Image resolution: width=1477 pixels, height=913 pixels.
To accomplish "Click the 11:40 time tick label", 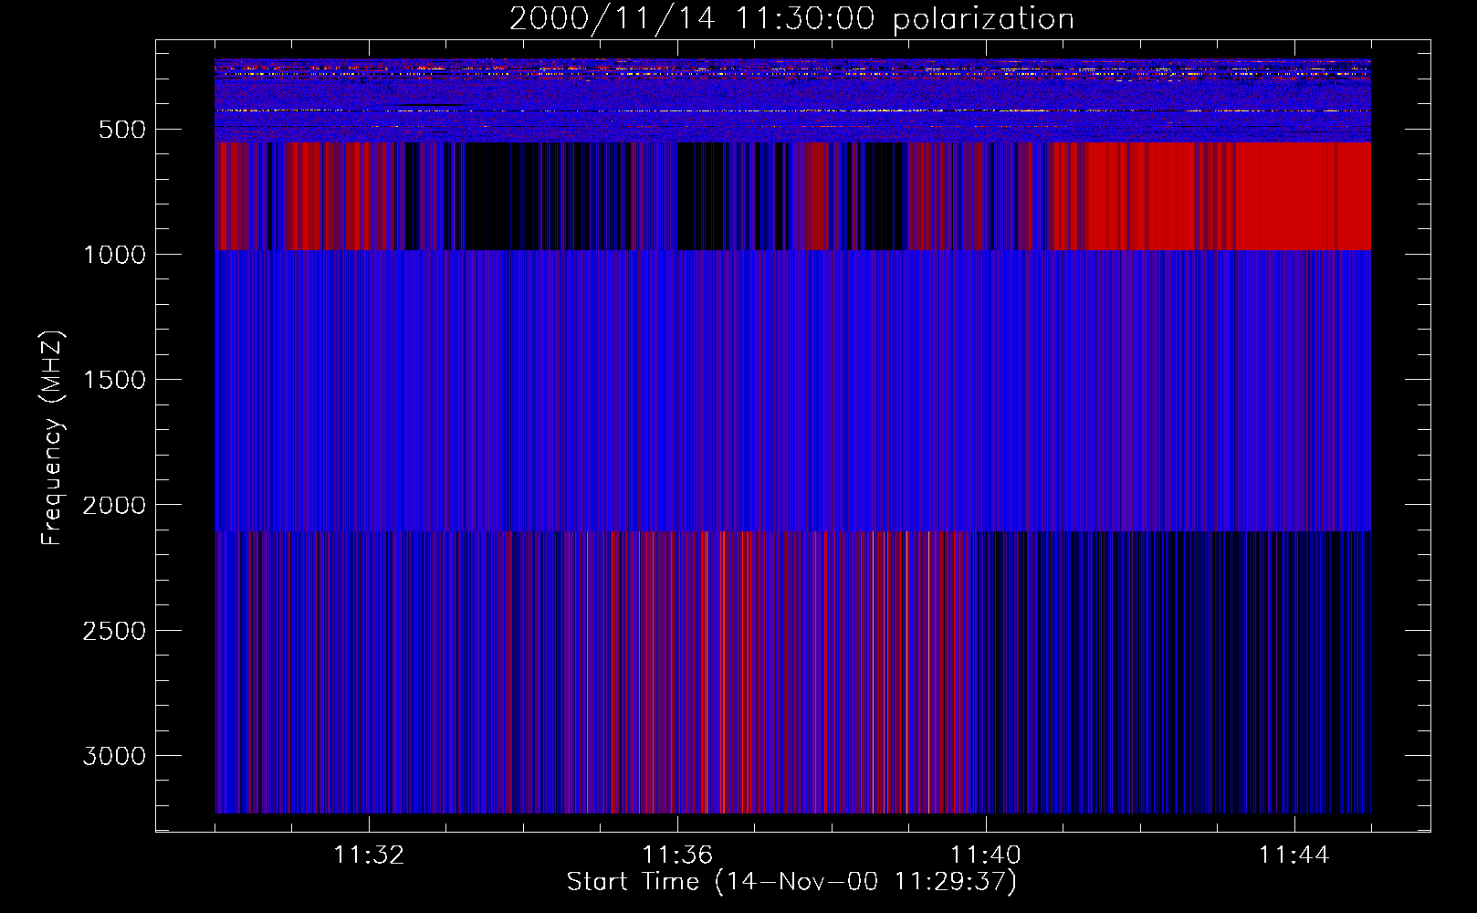I will [x=986, y=855].
